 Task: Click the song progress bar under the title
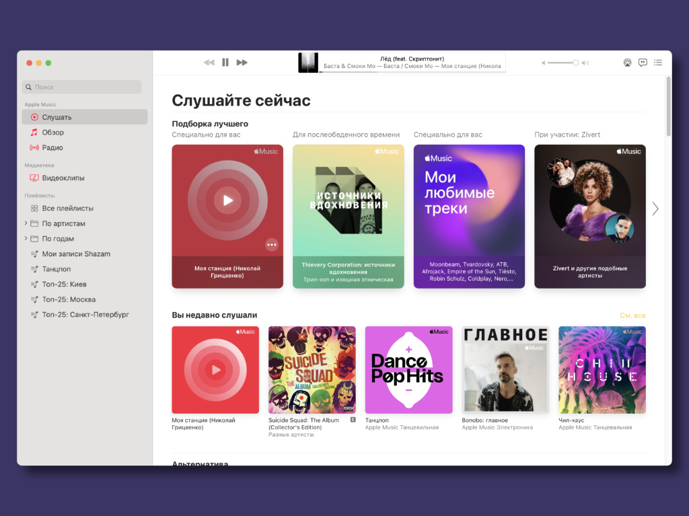(412, 71)
